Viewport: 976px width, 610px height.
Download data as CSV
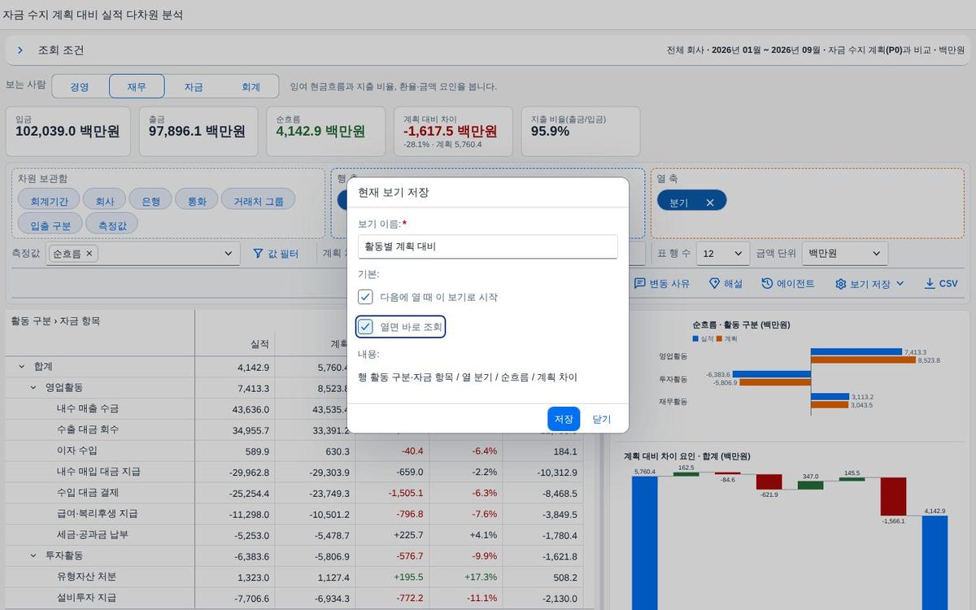coord(941,284)
